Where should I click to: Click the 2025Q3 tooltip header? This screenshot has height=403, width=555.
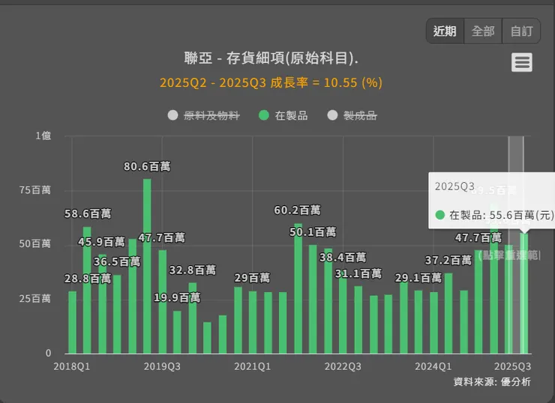click(454, 187)
